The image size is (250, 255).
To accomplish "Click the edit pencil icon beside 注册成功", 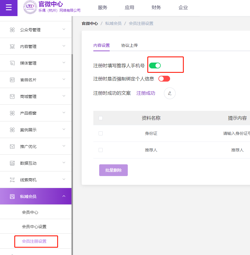I will click(x=170, y=93).
